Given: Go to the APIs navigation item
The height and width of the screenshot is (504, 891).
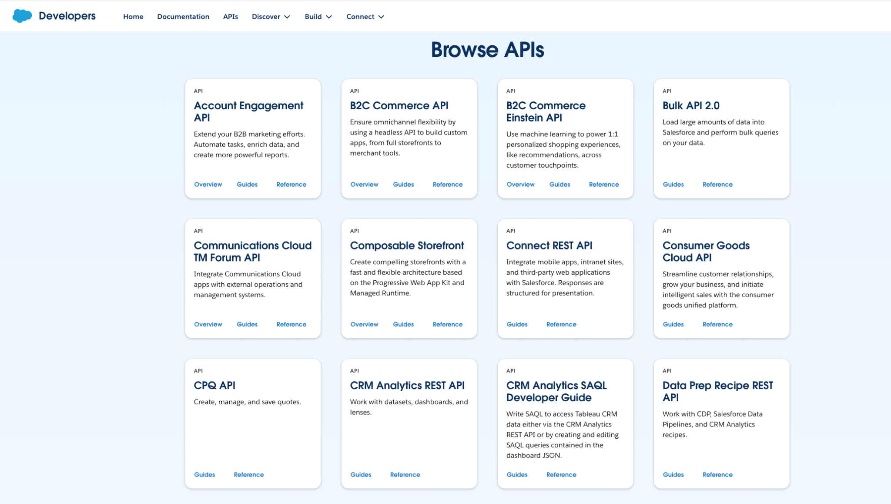Looking at the screenshot, I should point(231,17).
